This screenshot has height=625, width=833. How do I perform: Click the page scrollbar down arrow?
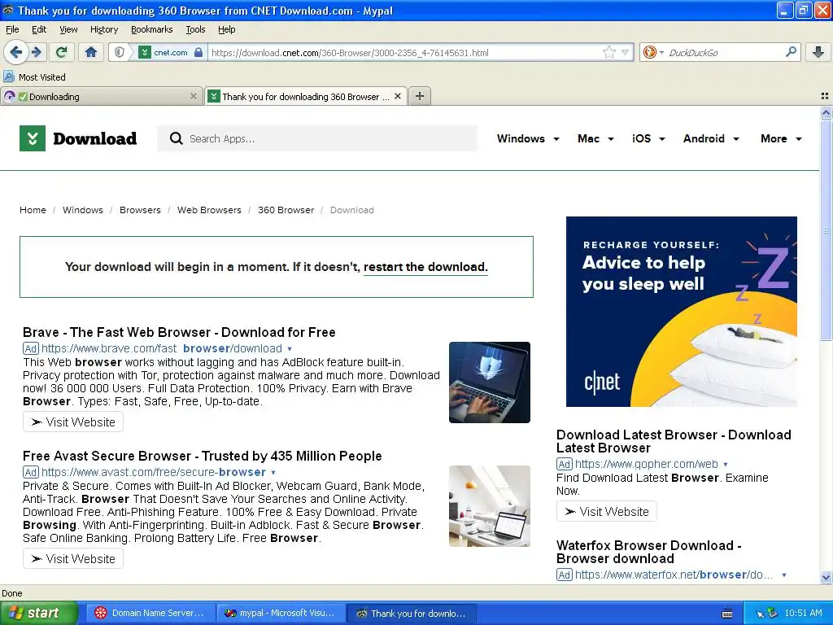[826, 577]
